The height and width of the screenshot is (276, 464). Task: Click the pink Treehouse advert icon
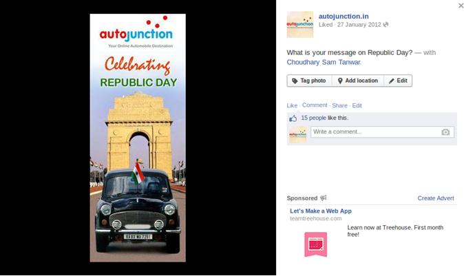[x=316, y=244]
